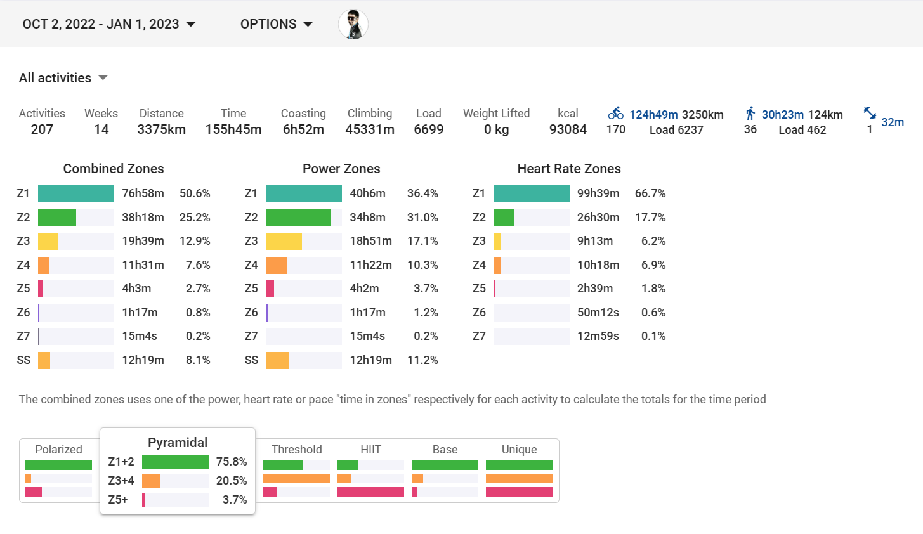
Task: Click the 124h49m cycling time link
Action: point(653,115)
